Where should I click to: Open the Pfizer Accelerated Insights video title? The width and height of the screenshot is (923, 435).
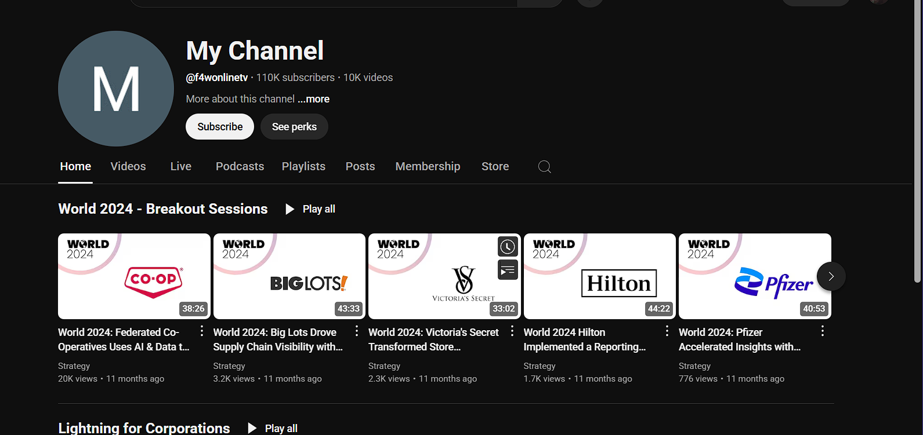click(740, 339)
